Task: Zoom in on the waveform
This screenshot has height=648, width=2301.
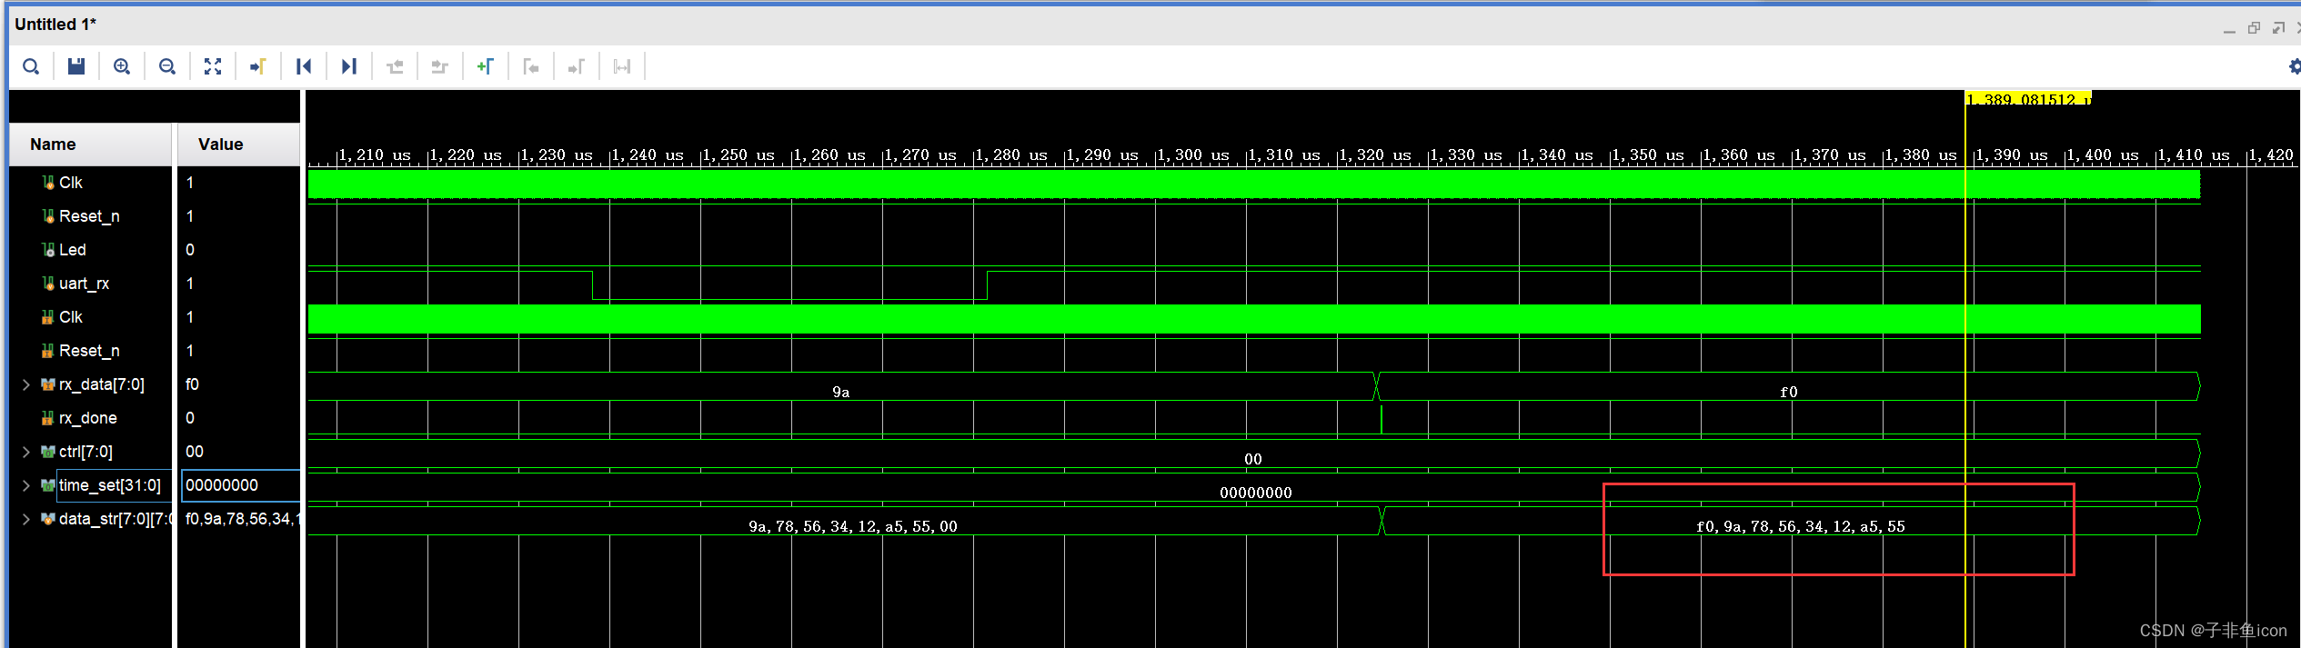Action: 122,66
